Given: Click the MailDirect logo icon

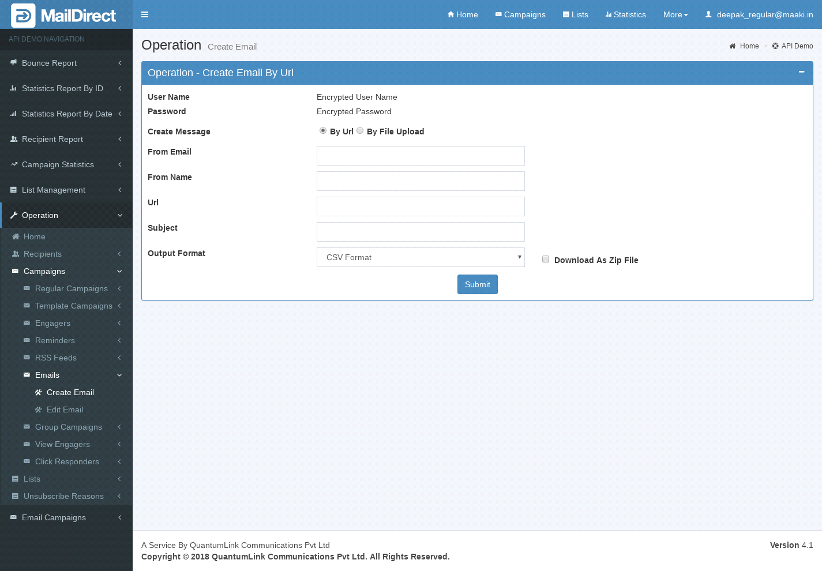Looking at the screenshot, I should [23, 16].
